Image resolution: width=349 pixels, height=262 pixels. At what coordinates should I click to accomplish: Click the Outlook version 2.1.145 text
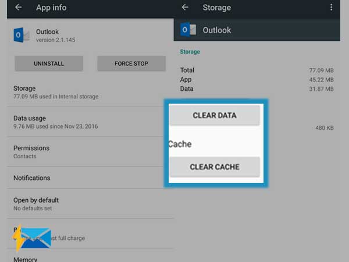tap(55, 40)
